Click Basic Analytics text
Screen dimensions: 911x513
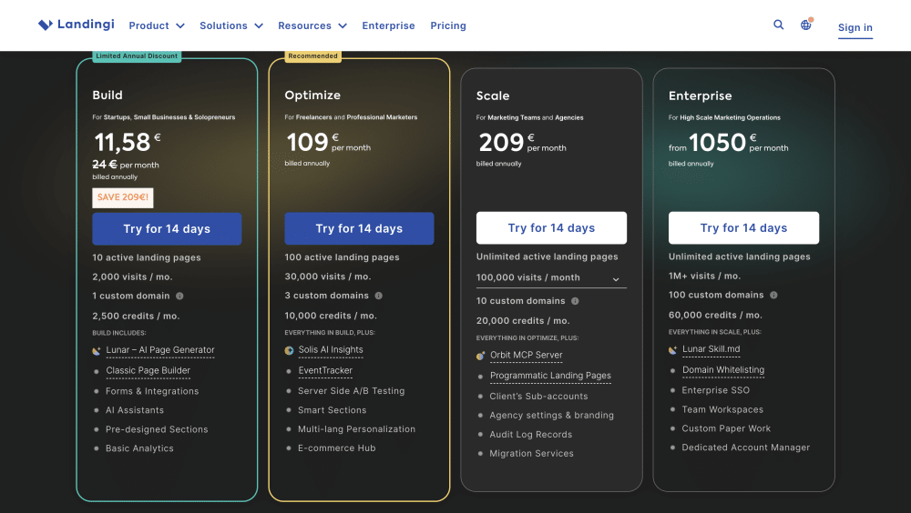click(x=139, y=448)
